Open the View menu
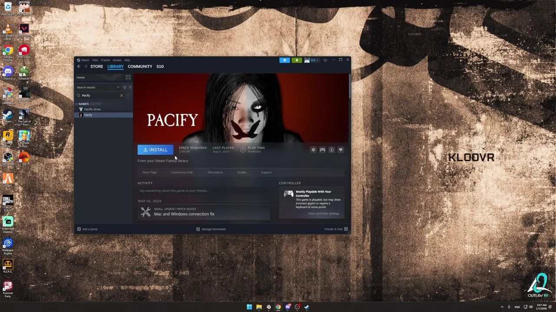 click(95, 60)
